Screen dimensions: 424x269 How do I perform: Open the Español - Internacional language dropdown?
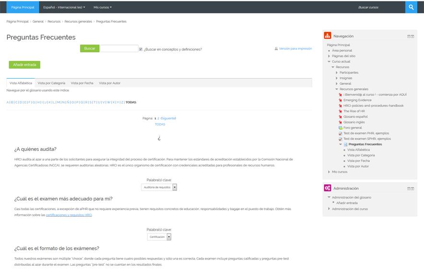pyautogui.click(x=64, y=7)
